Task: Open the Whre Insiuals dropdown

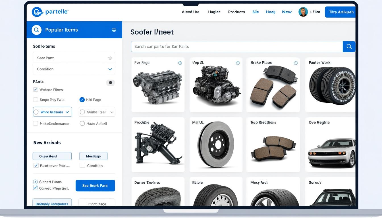Action: point(52,112)
